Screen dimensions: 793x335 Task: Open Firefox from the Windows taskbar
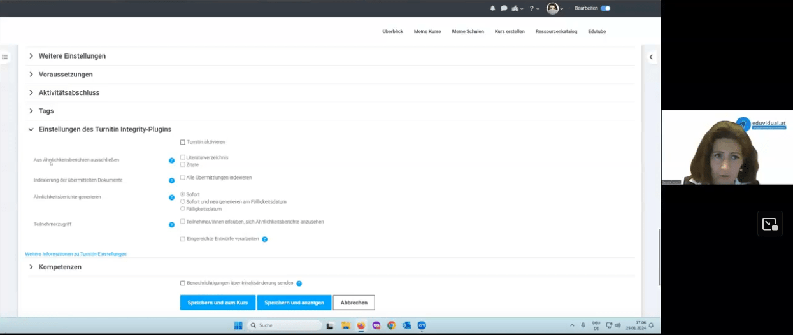point(361,325)
